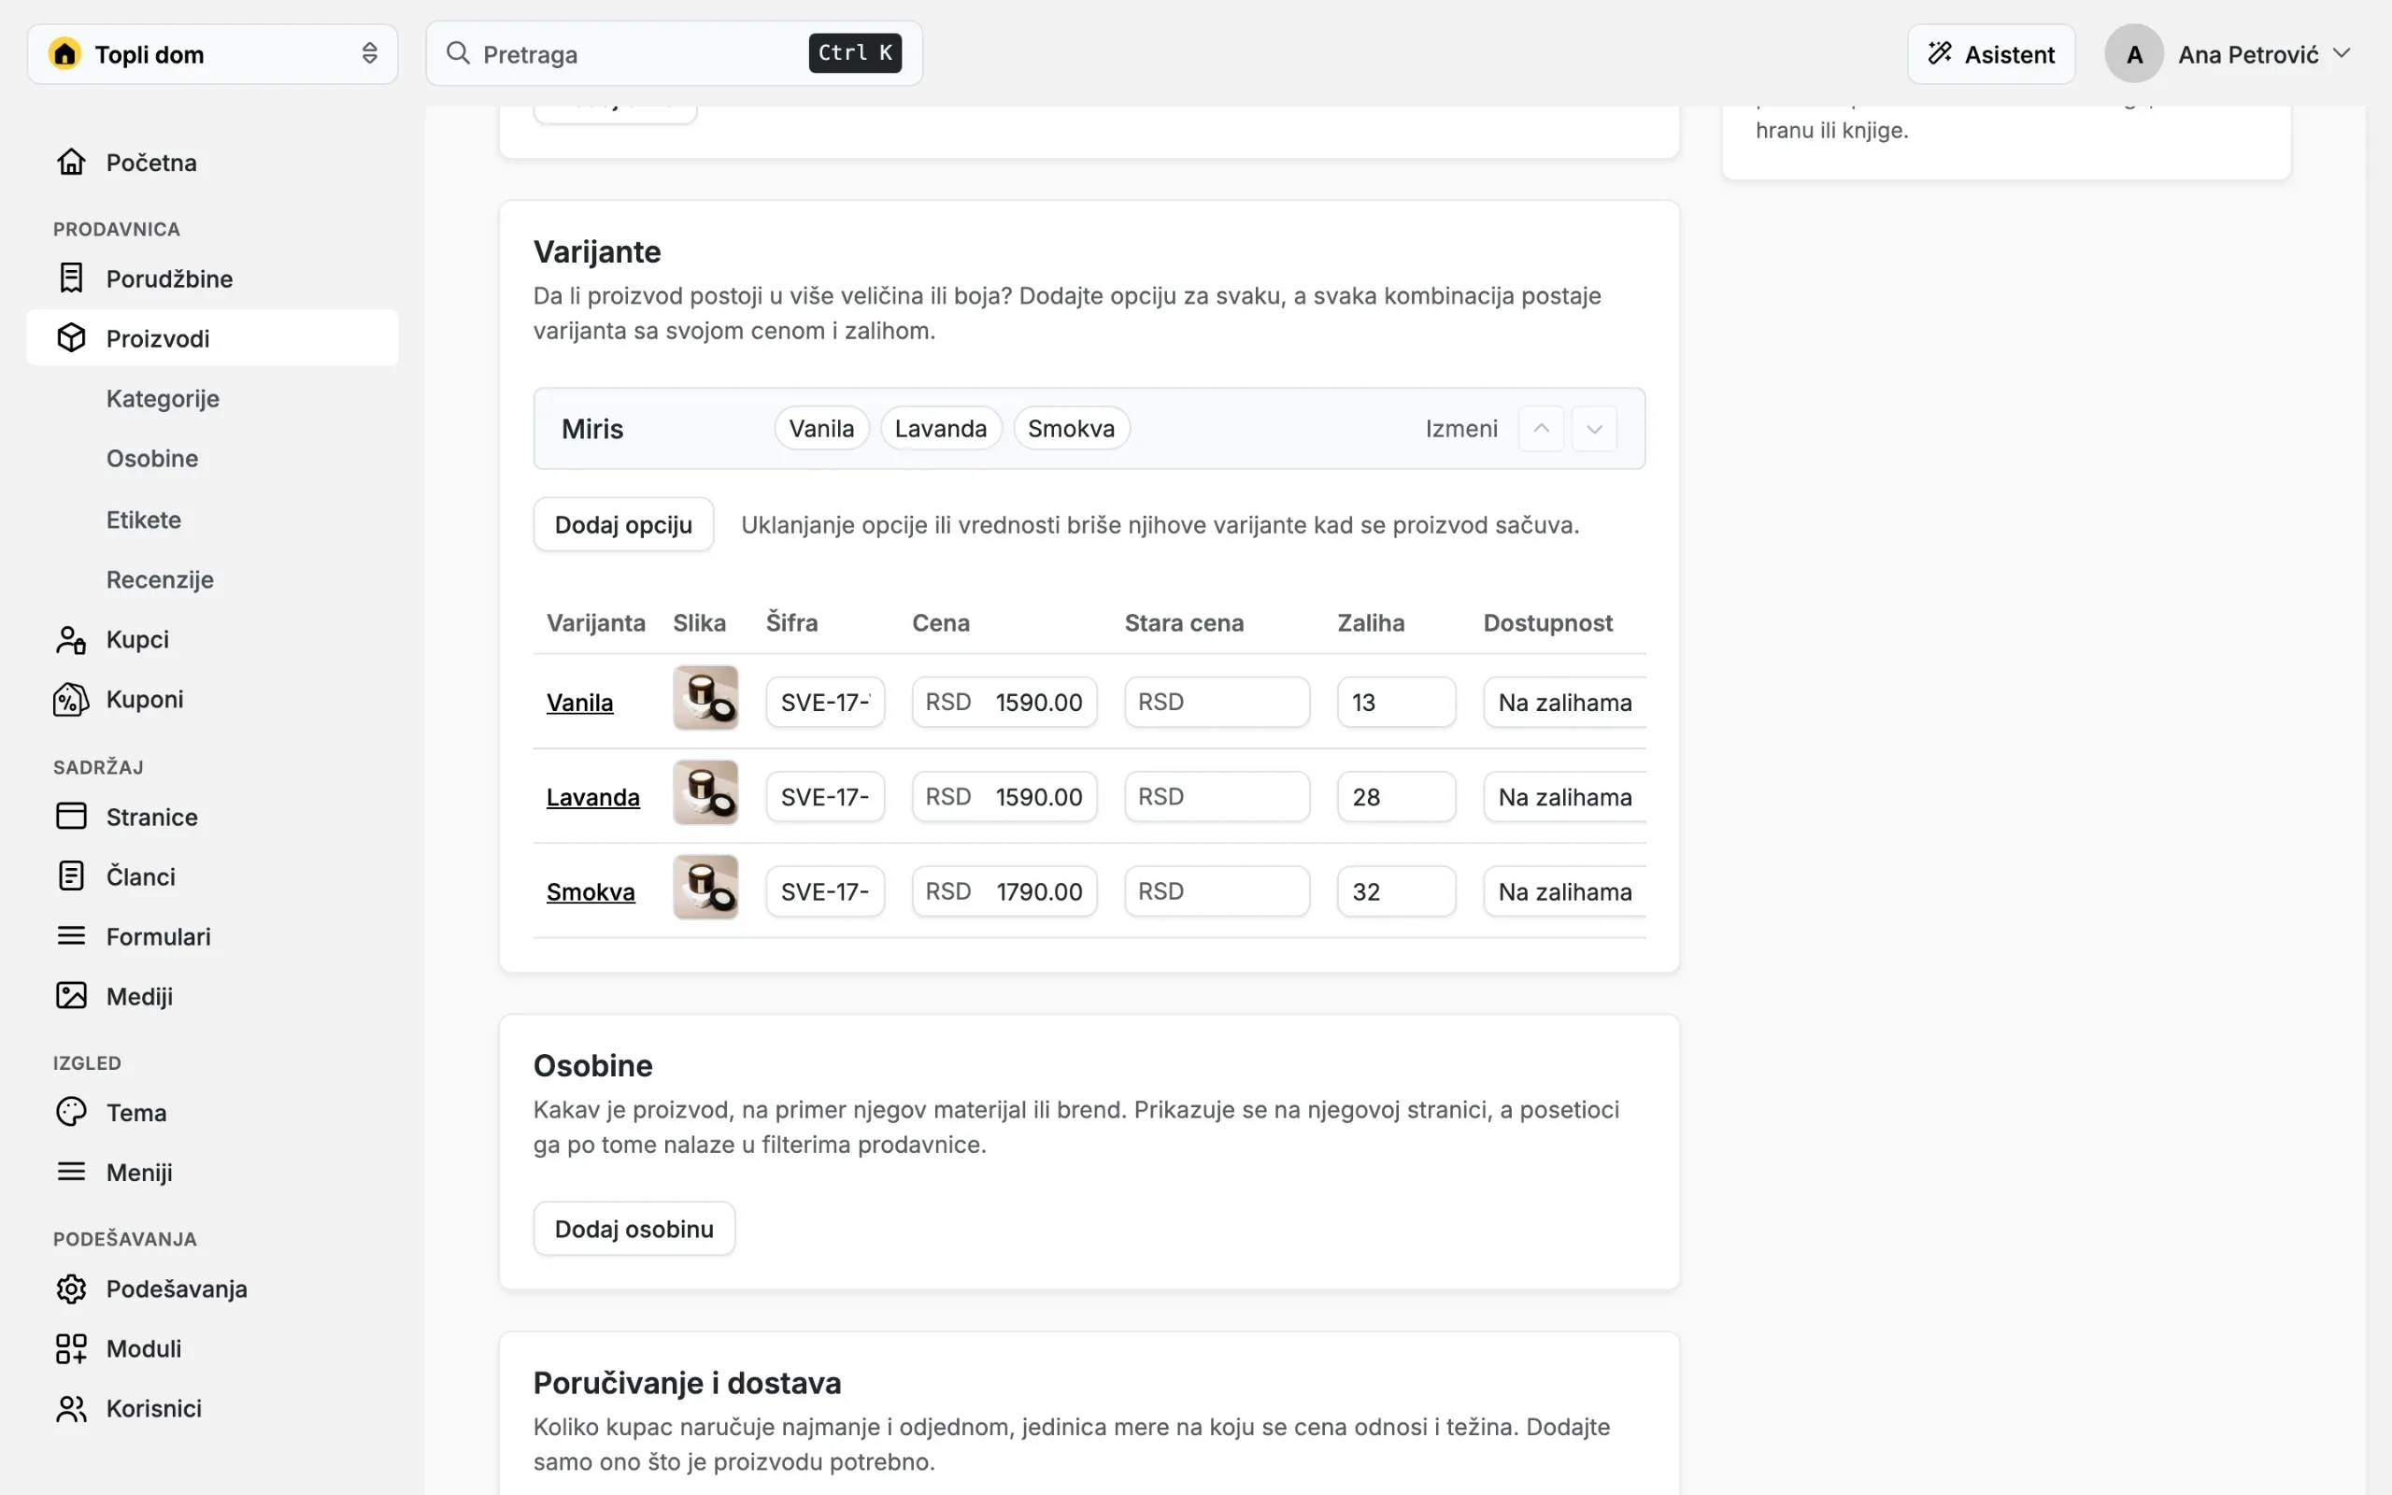Screen dimensions: 2392x1495
Task: Click the search magnifier icon
Action: (458, 53)
